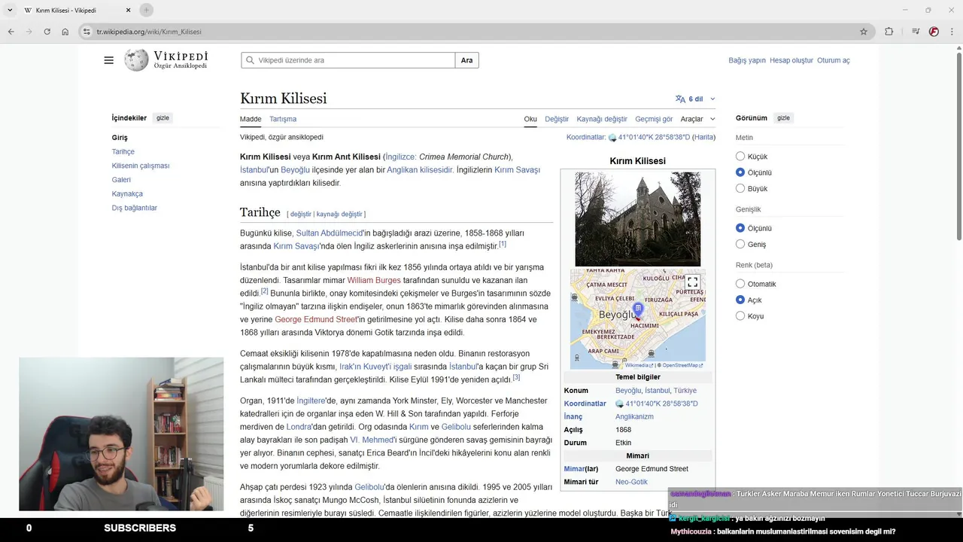
Task: Jump to Tarihçe in contents
Action: (x=123, y=151)
